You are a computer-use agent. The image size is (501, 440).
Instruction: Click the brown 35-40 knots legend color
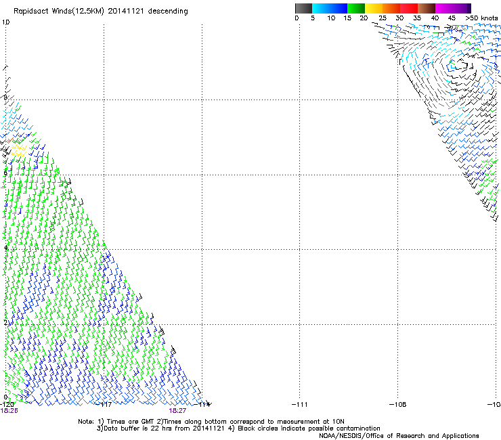[x=427, y=8]
